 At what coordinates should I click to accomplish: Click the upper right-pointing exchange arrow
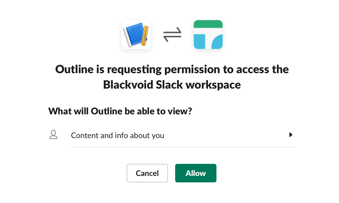tap(172, 31)
